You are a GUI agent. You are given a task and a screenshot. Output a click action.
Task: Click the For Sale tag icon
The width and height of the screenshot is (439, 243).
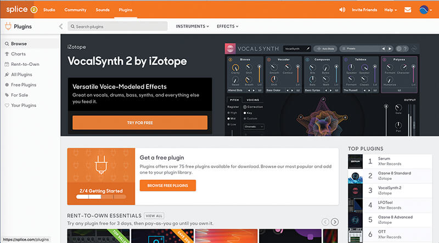point(7,95)
